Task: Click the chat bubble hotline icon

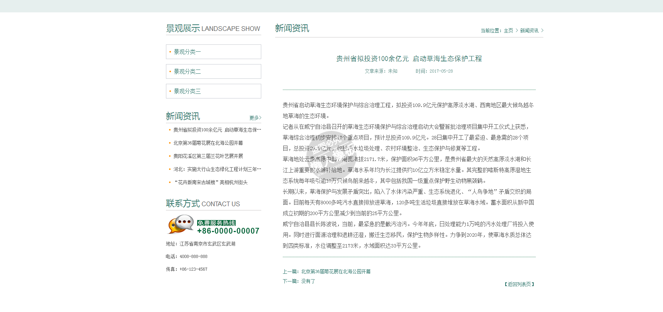Action: point(181,224)
